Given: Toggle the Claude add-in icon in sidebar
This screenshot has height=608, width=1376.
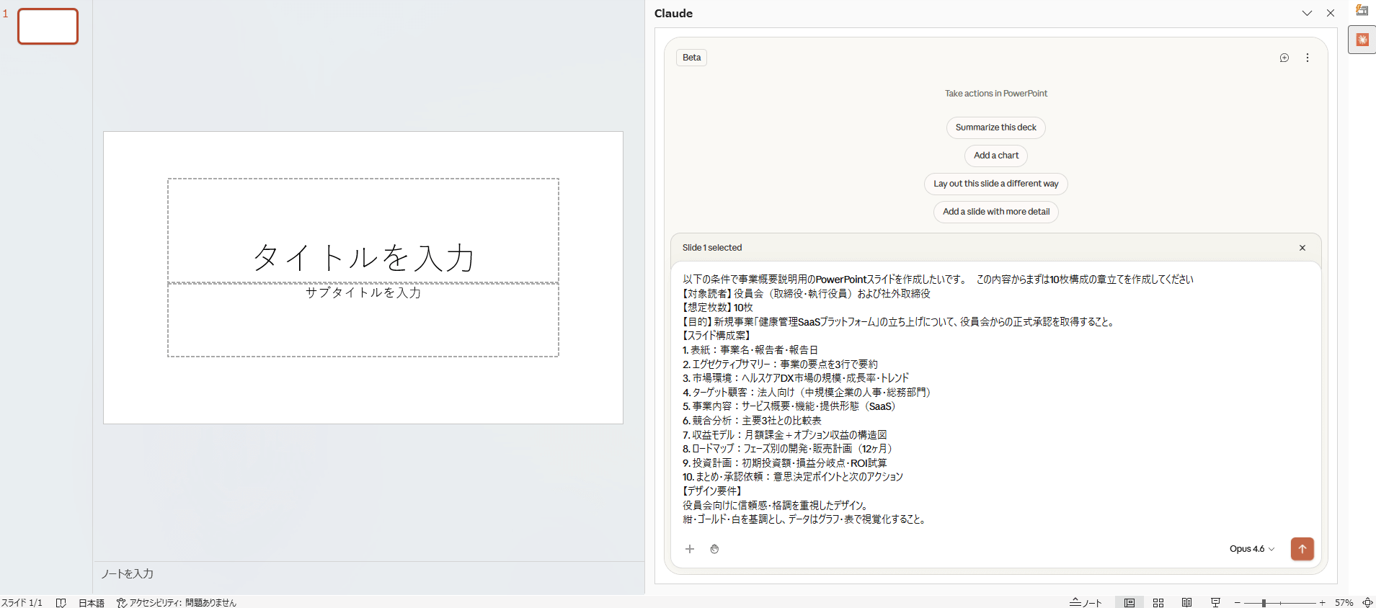Looking at the screenshot, I should (x=1362, y=40).
